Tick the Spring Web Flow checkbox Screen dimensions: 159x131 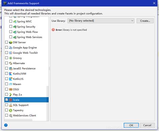(11, 32)
